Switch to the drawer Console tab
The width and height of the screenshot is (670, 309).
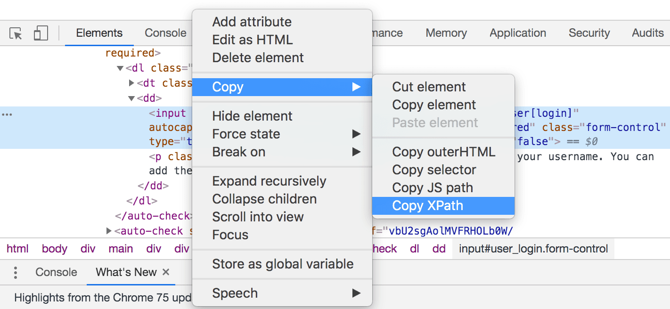coord(56,272)
